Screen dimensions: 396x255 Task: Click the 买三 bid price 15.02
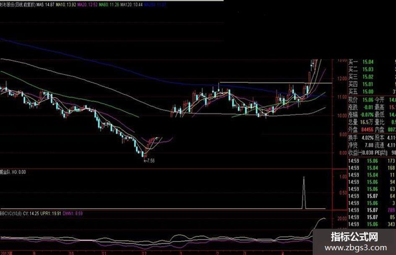tap(368, 77)
